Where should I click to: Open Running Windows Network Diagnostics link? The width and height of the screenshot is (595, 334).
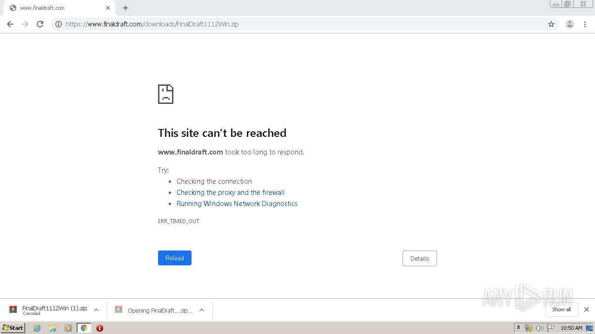[x=237, y=204]
